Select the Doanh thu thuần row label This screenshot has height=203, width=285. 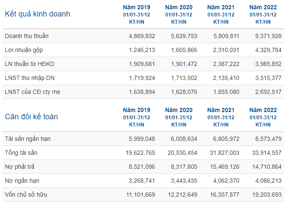27,36
